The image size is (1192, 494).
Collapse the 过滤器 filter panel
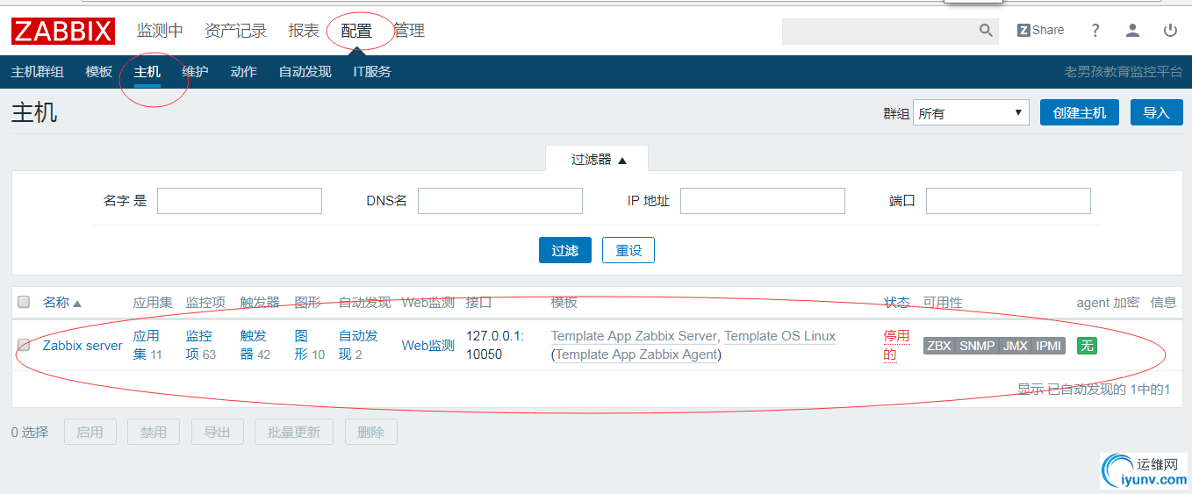598,159
